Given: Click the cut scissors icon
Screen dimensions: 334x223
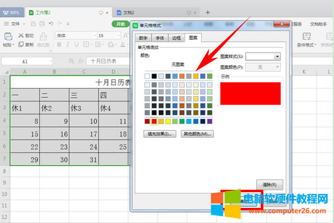Looking at the screenshot, I should (21, 36).
